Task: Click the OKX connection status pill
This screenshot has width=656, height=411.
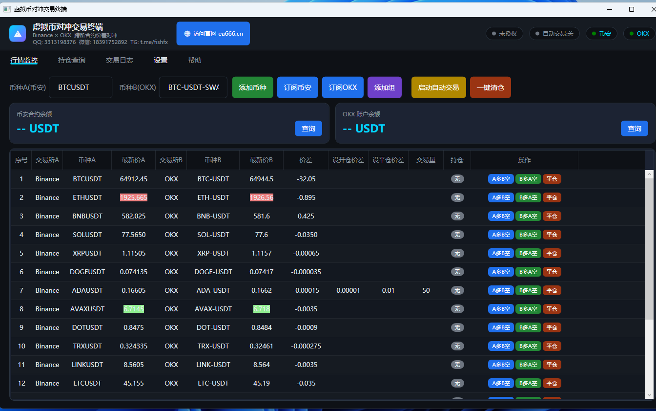Action: click(639, 34)
